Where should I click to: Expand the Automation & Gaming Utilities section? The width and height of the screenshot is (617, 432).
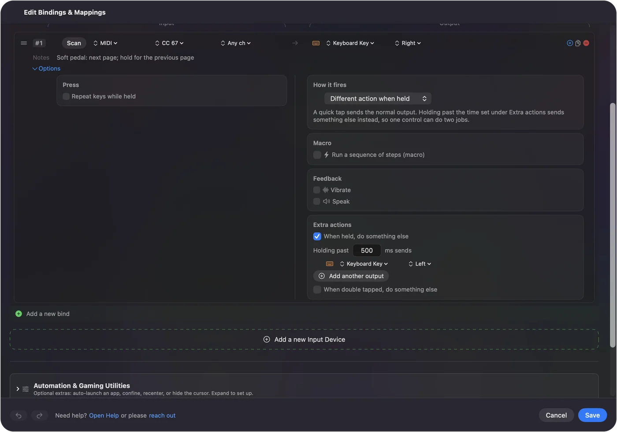tap(18, 389)
